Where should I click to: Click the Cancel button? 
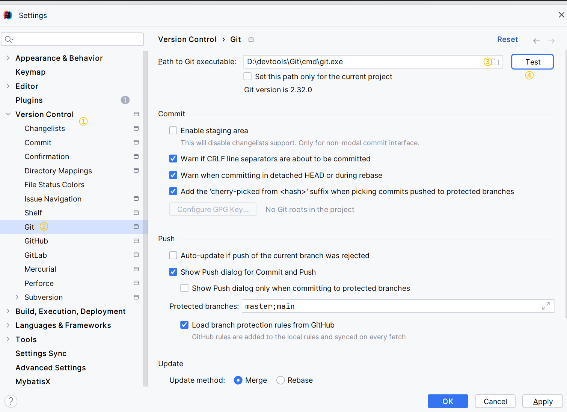495,401
